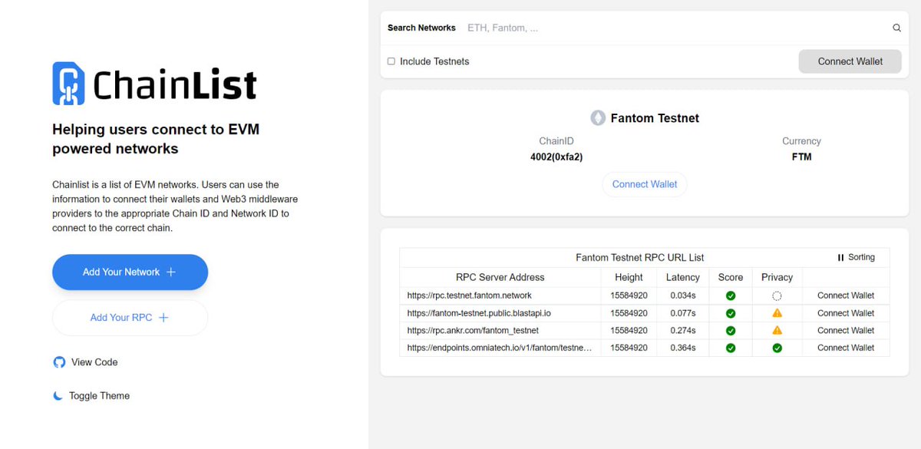Viewport: 921px width, 449px height.
Task: Click height 15584920 in rpc.ankr.com row
Action: coord(629,331)
